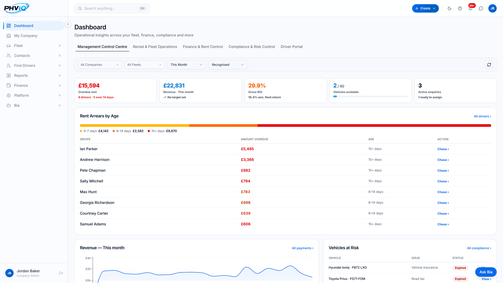The height and width of the screenshot is (283, 503).
Task: Click the All drivers link
Action: (483, 116)
